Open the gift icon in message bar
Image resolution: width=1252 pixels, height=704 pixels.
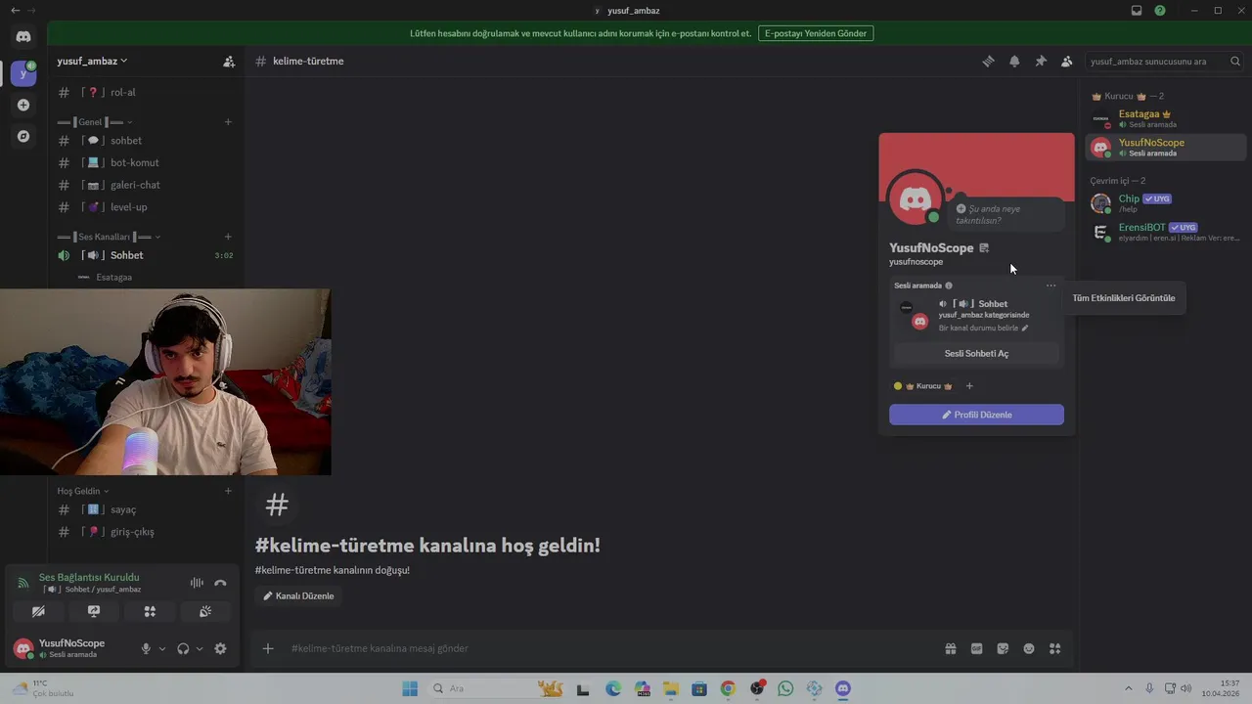pos(950,648)
